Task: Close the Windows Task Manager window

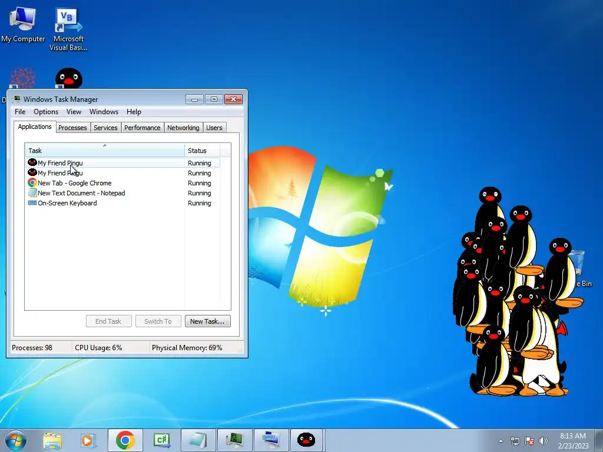Action: [233, 99]
